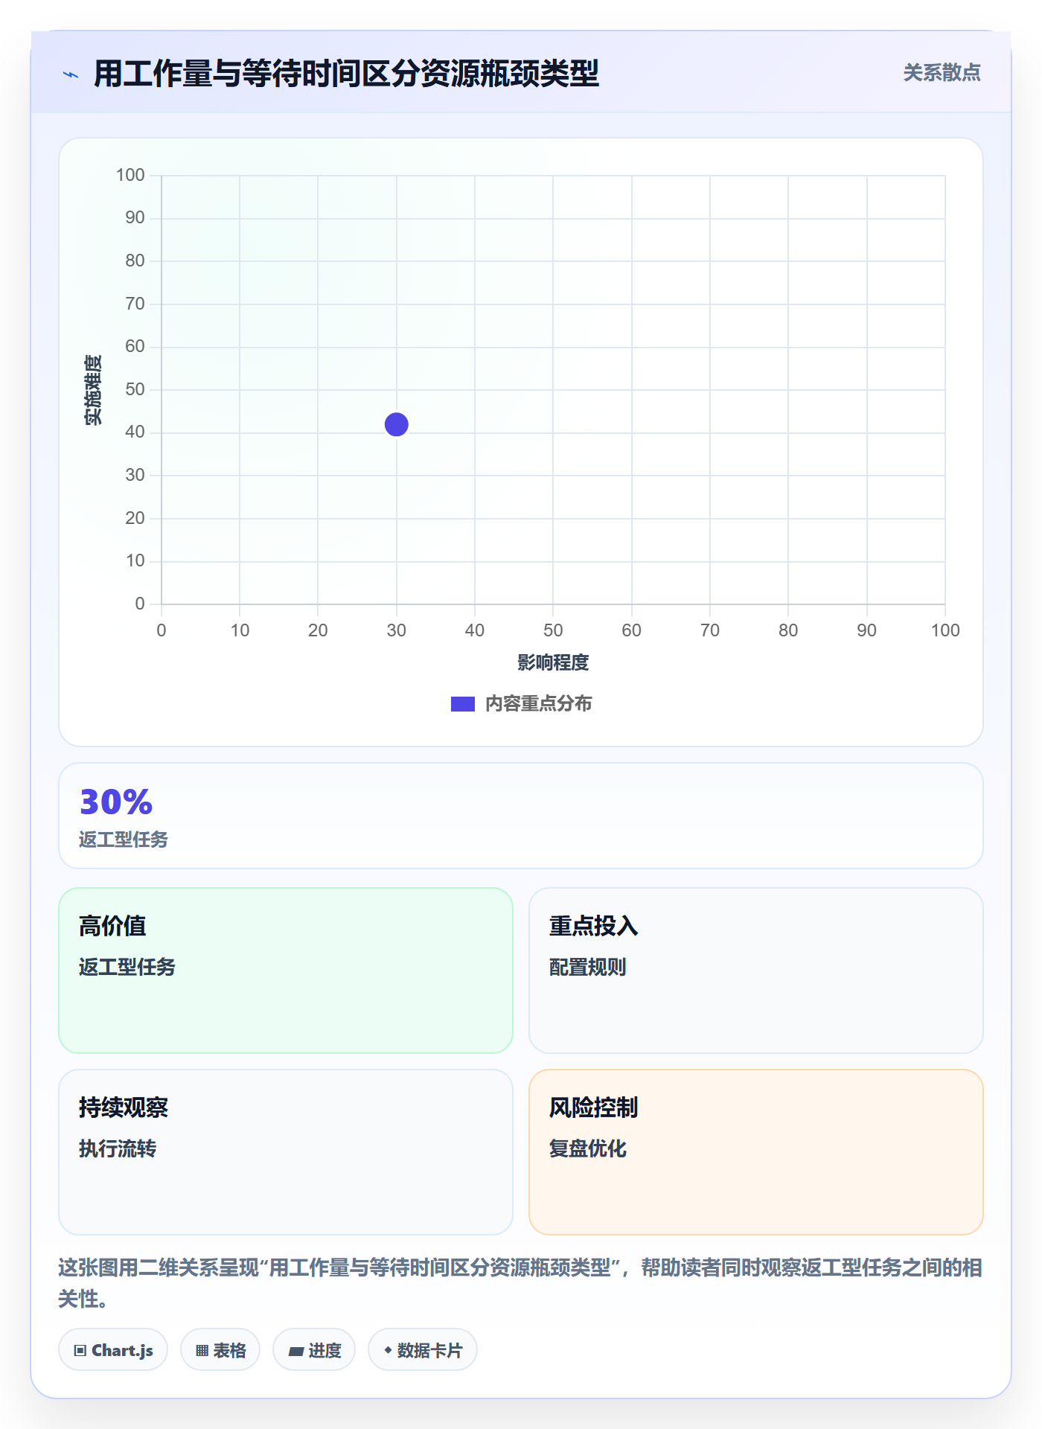Click the diamond icon in 数据卡片 chip

pos(388,1350)
